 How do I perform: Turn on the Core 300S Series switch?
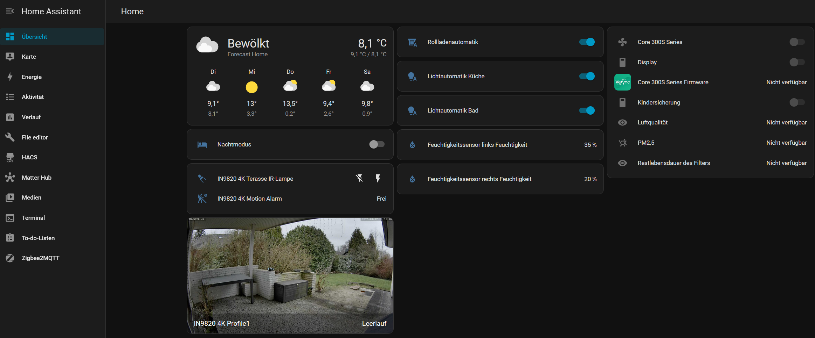tap(797, 42)
